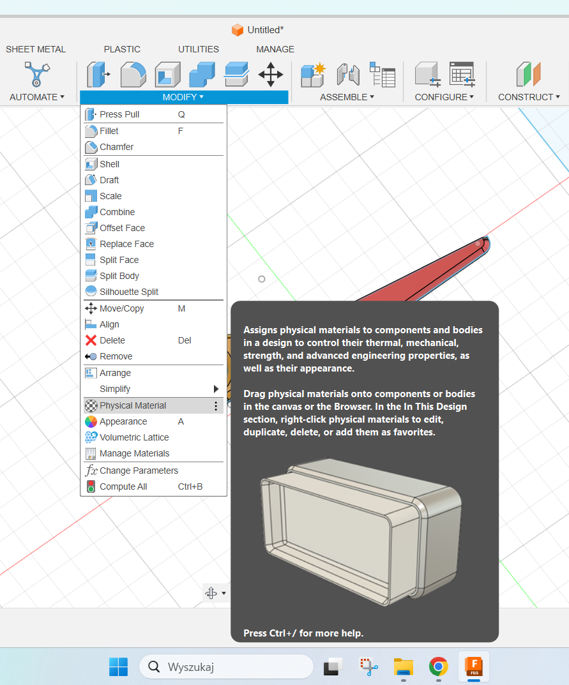The width and height of the screenshot is (569, 685).
Task: Click the Untitled* document title
Action: [x=266, y=30]
